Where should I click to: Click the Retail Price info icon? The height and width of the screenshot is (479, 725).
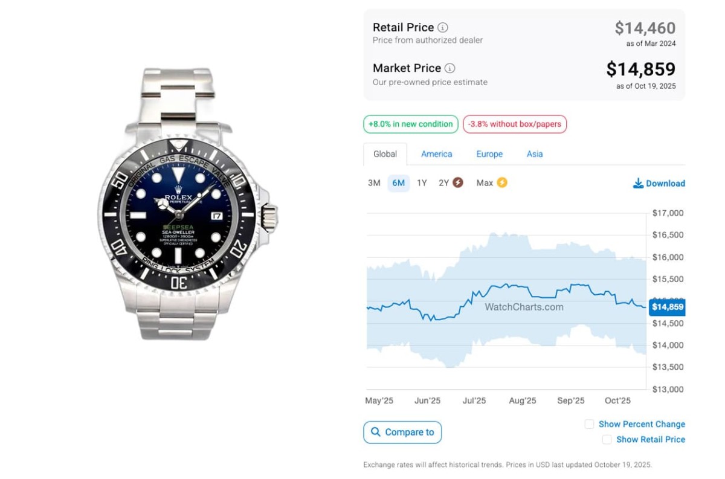[x=443, y=27]
